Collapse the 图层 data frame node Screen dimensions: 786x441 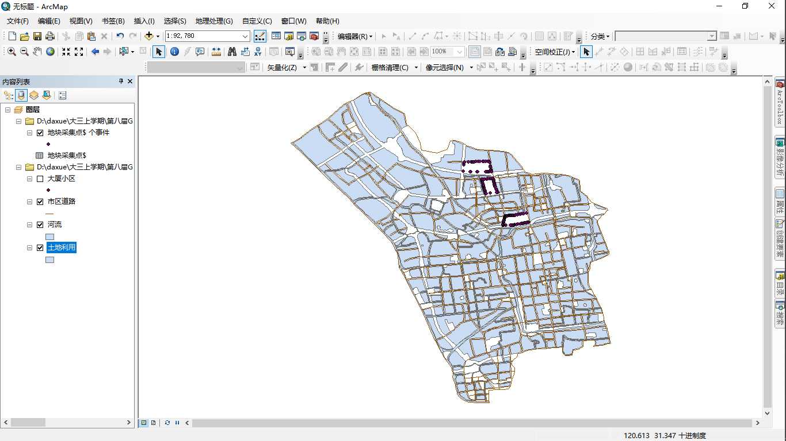tap(7, 110)
